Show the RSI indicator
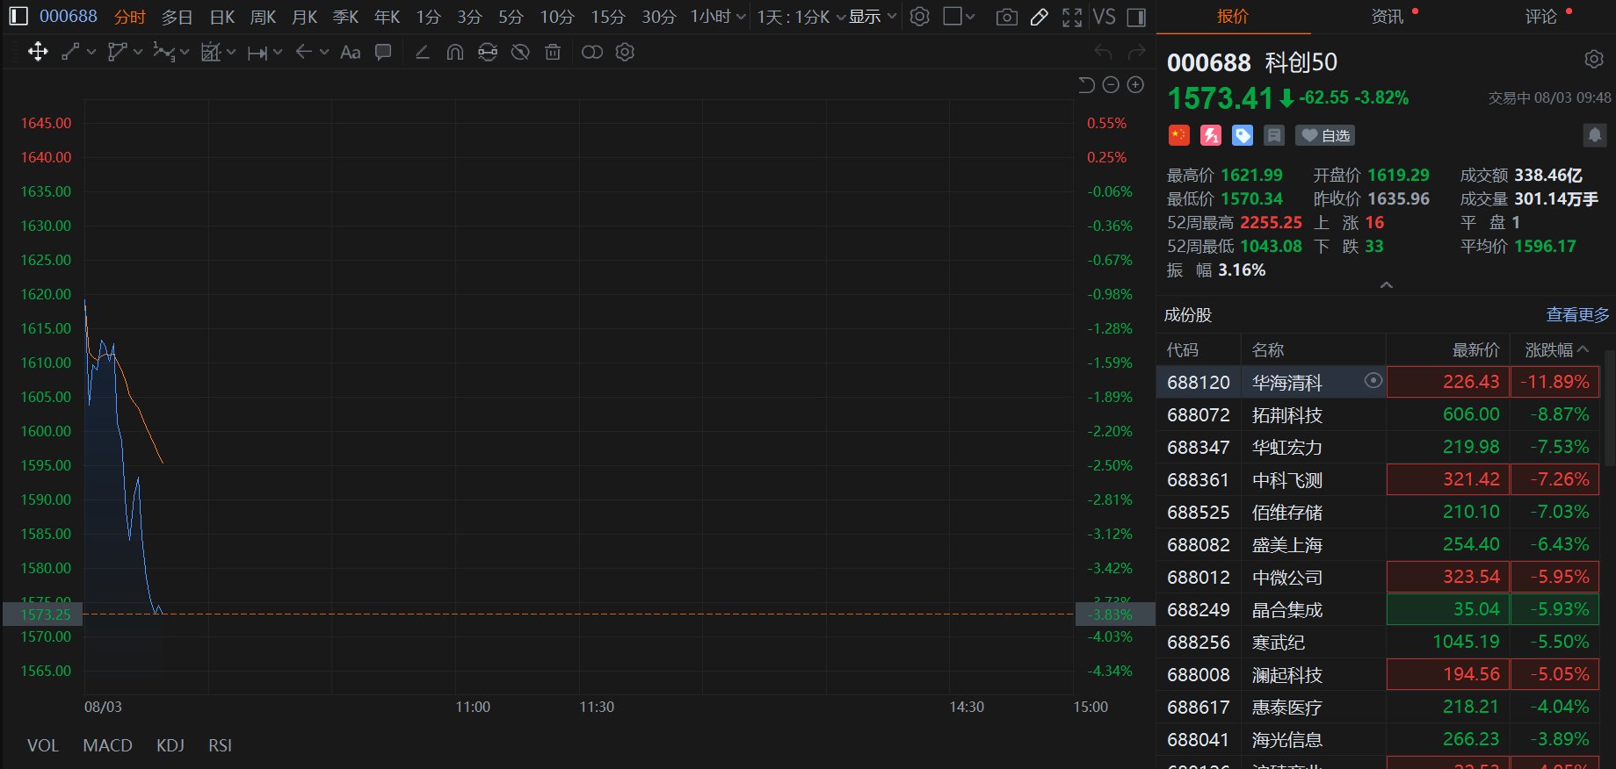This screenshot has width=1616, height=769. click(220, 745)
